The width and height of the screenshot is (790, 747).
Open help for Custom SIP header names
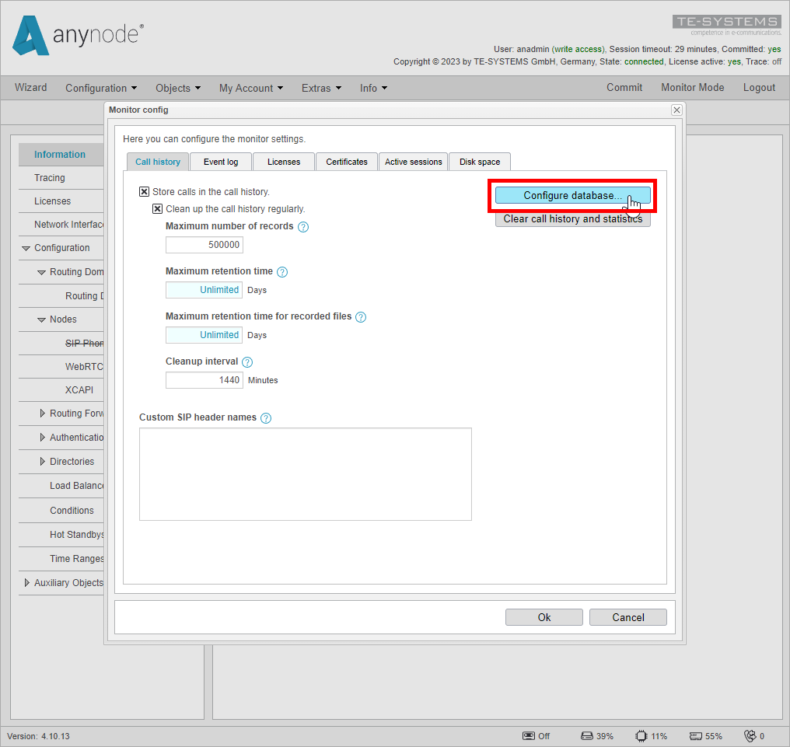click(265, 417)
